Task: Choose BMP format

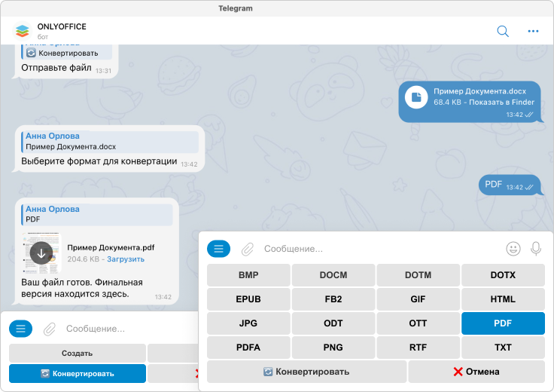Action: [x=248, y=275]
